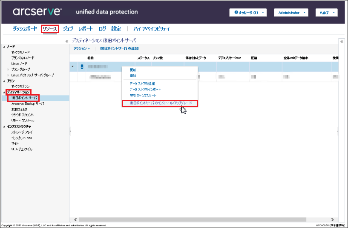This screenshot has width=348, height=228.
Task: Open the ジョブ tab
Action: (x=68, y=29)
